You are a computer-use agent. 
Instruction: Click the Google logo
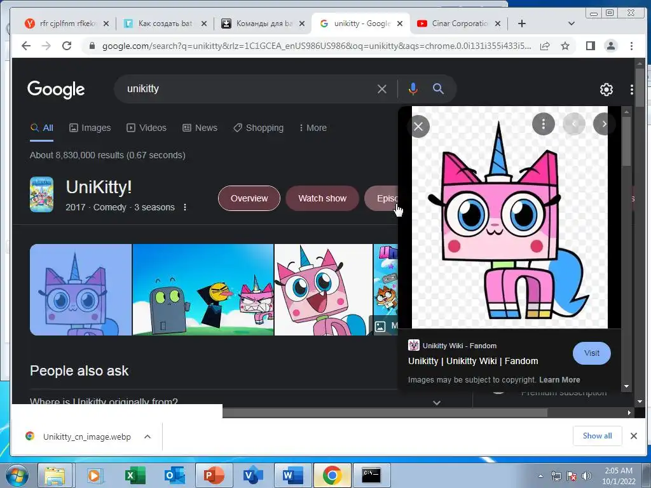pos(56,89)
